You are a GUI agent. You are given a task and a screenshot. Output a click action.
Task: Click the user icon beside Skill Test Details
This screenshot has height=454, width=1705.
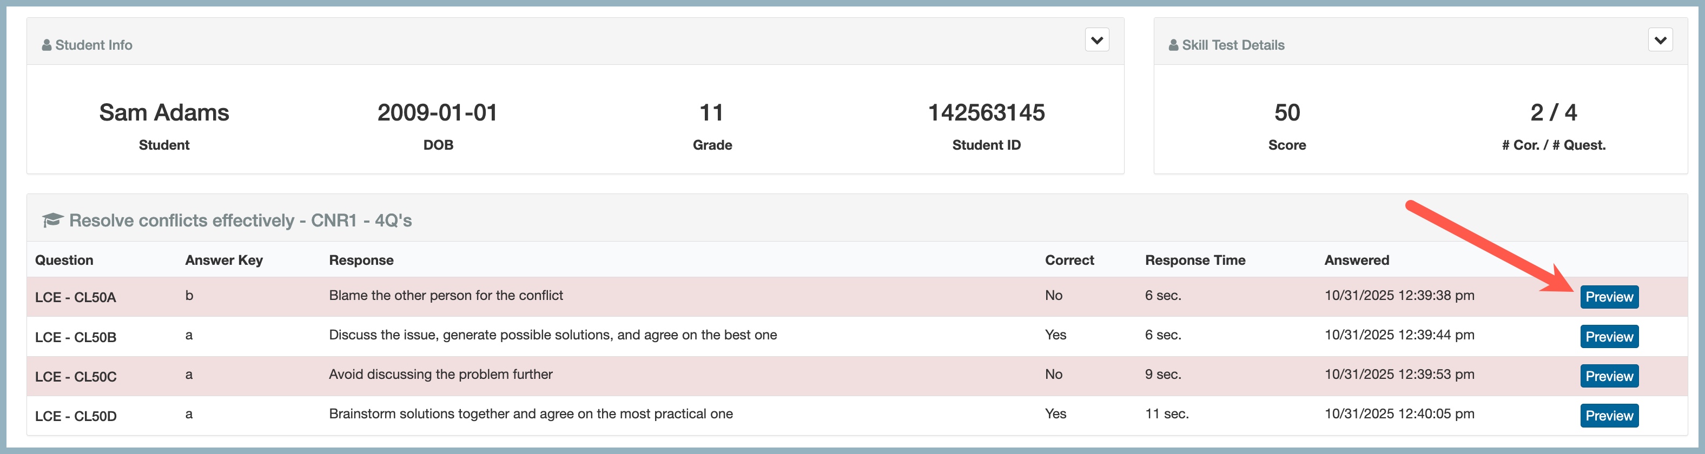tap(1173, 45)
